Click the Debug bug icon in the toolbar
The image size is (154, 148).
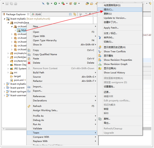(x=48, y=4)
